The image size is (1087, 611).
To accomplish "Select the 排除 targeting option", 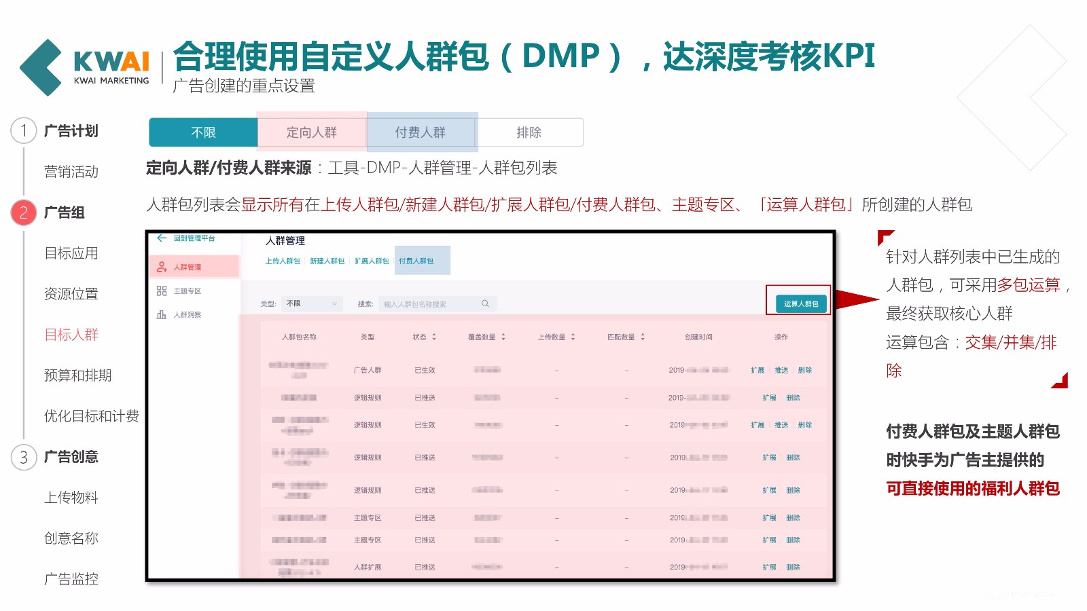I will [529, 132].
